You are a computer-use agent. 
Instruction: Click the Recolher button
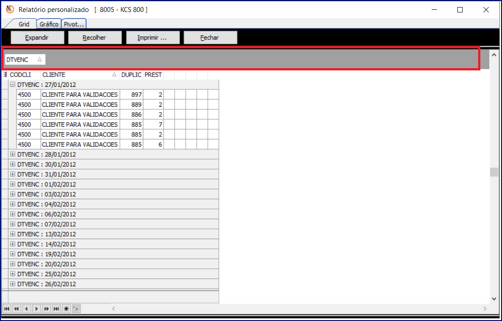[x=95, y=38]
